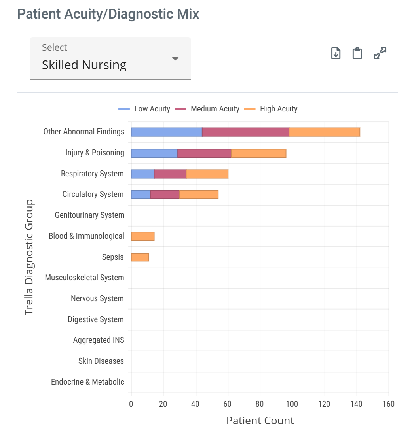Click High Acuity bar of Injury & Poisoning
The width and height of the screenshot is (412, 440).
(258, 153)
